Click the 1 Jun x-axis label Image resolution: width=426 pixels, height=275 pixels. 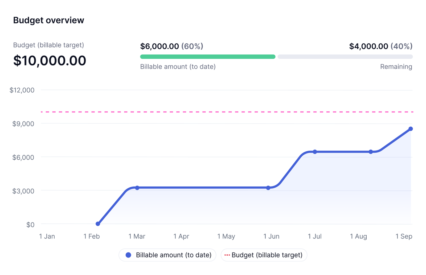pos(271,236)
